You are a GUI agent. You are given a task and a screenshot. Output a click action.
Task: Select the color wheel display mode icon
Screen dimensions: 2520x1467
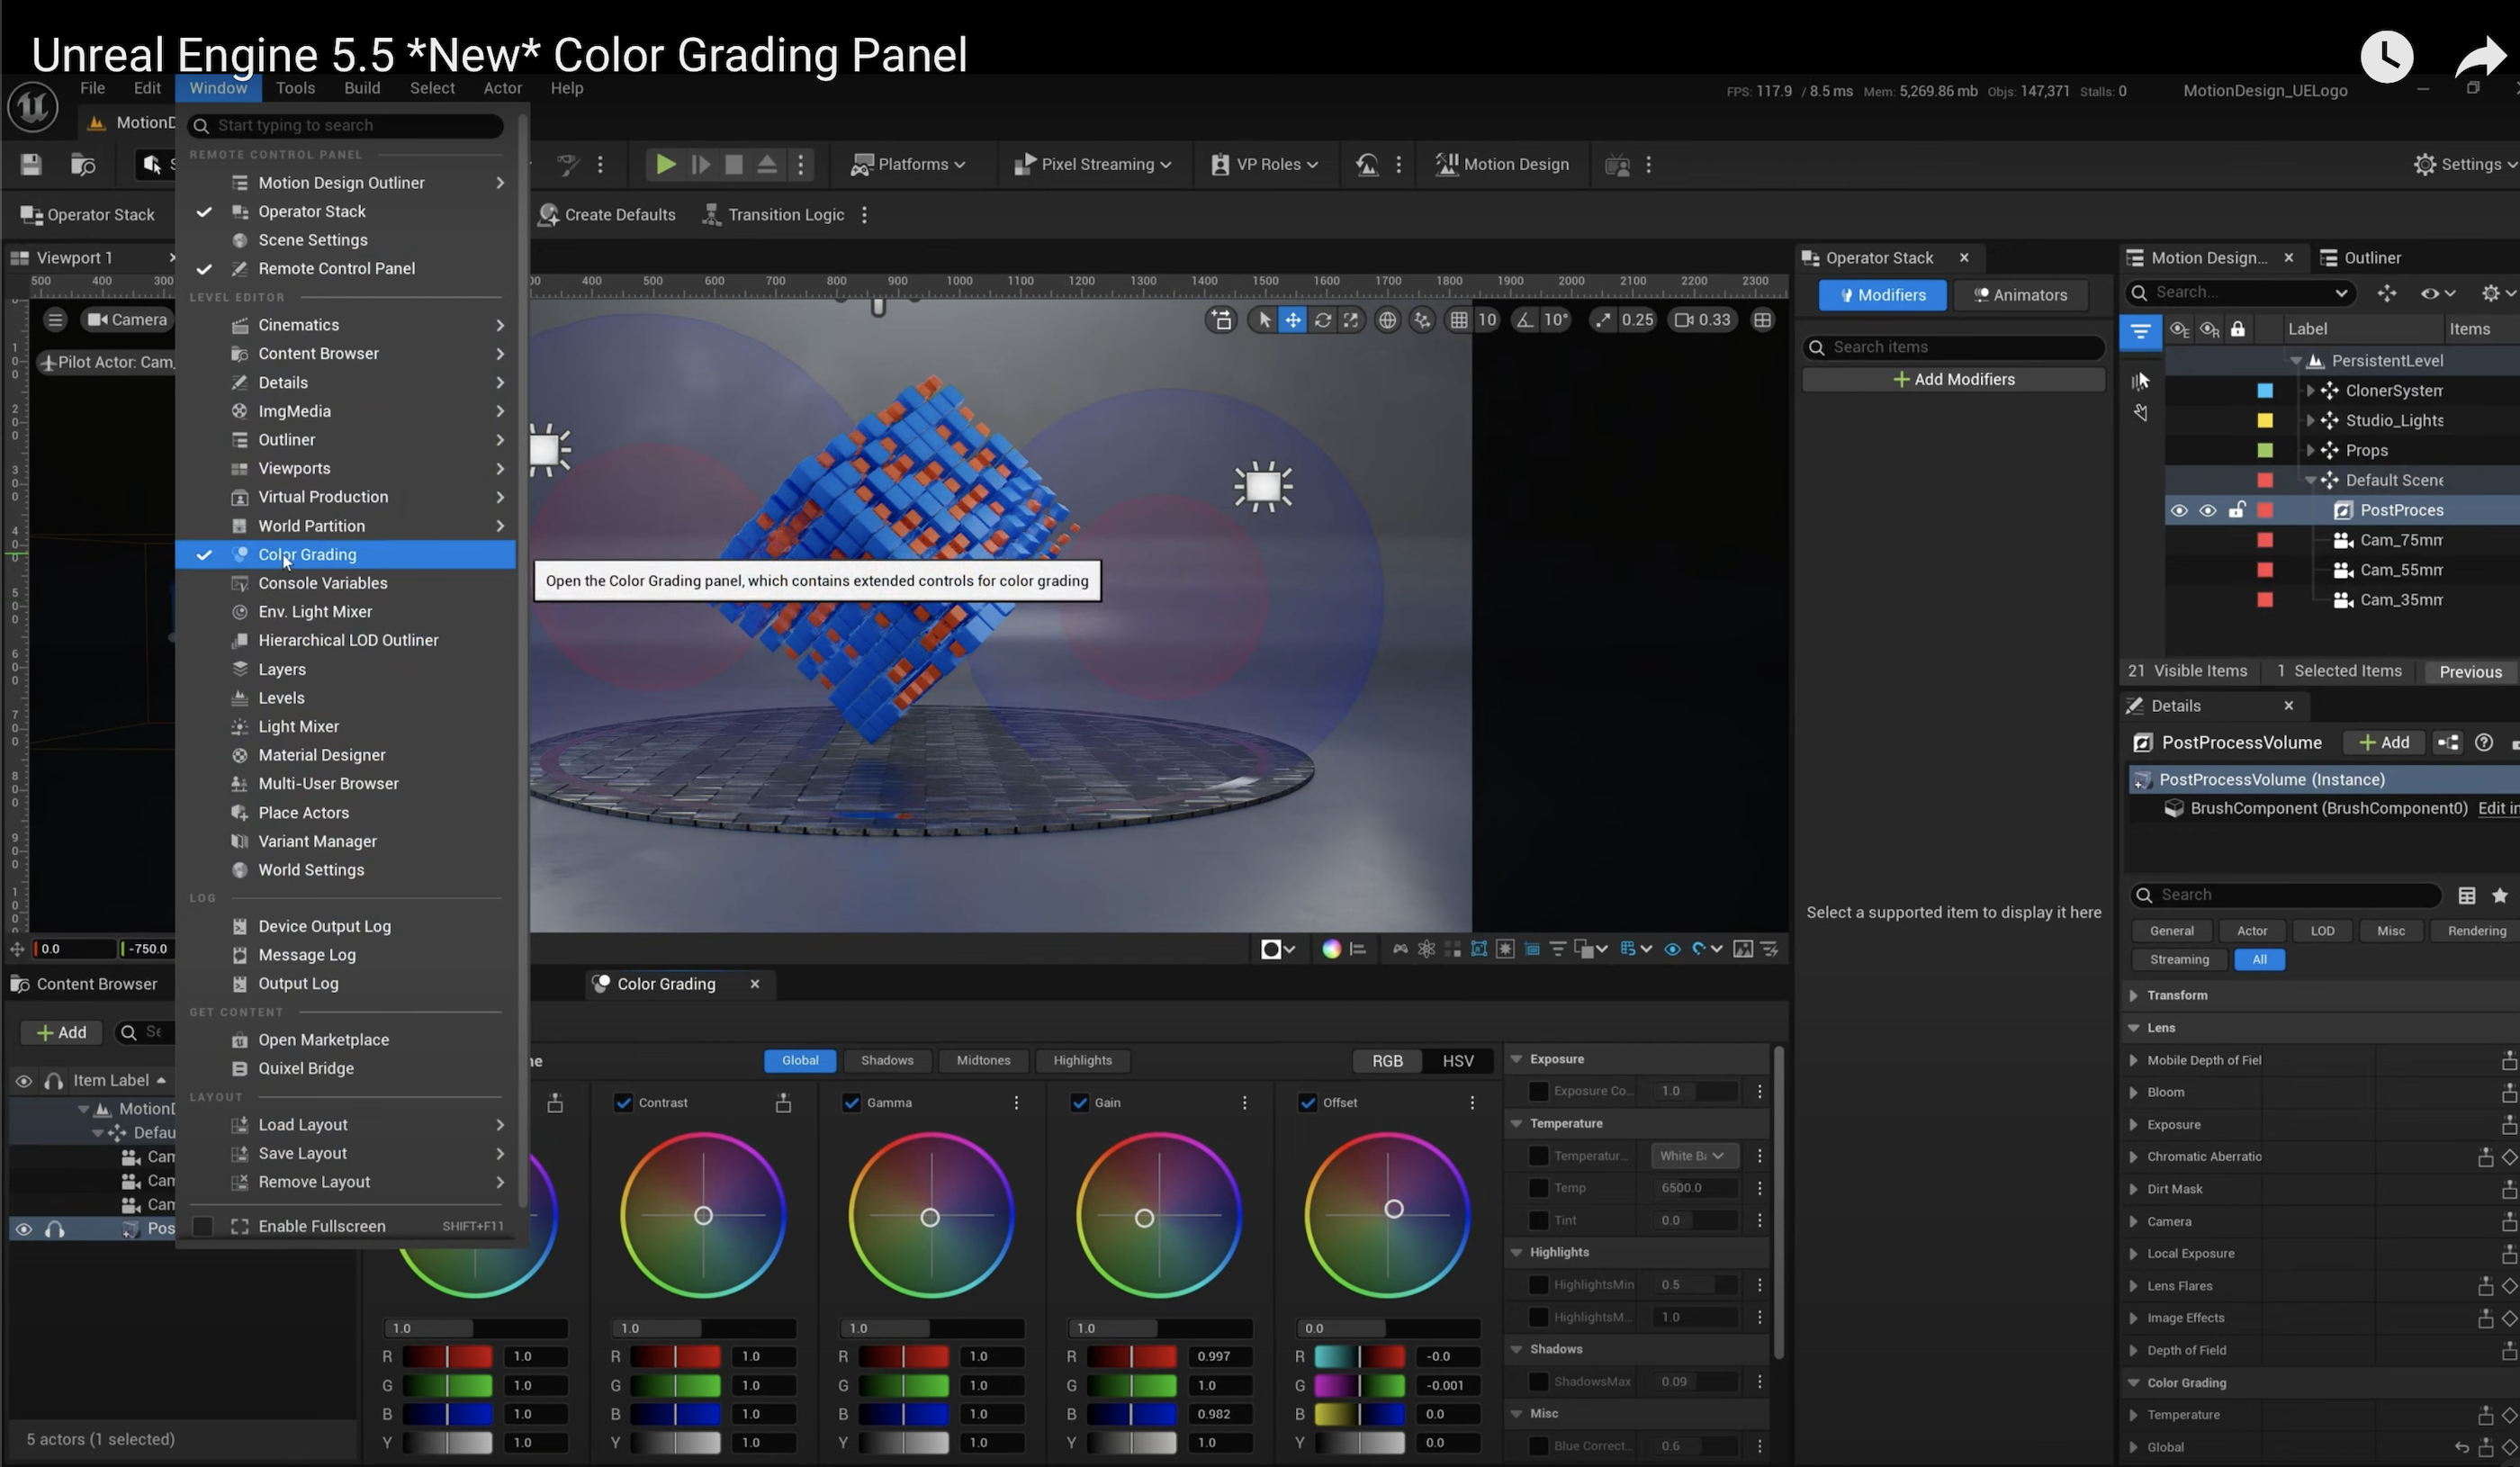pyautogui.click(x=1332, y=949)
